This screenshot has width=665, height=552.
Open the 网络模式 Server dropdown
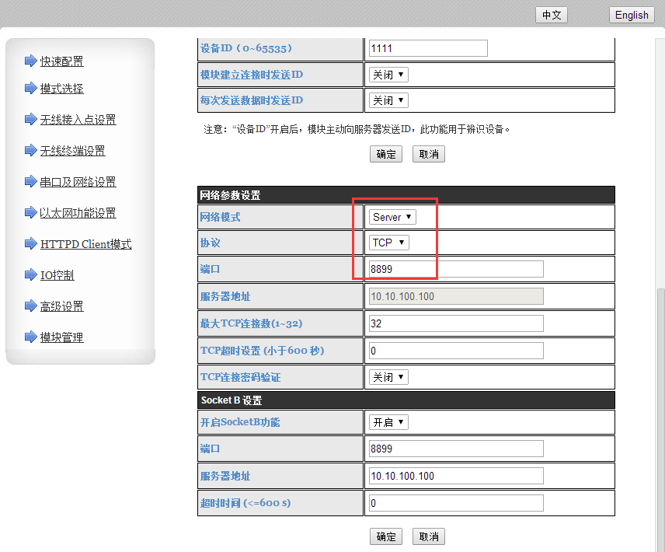[392, 217]
